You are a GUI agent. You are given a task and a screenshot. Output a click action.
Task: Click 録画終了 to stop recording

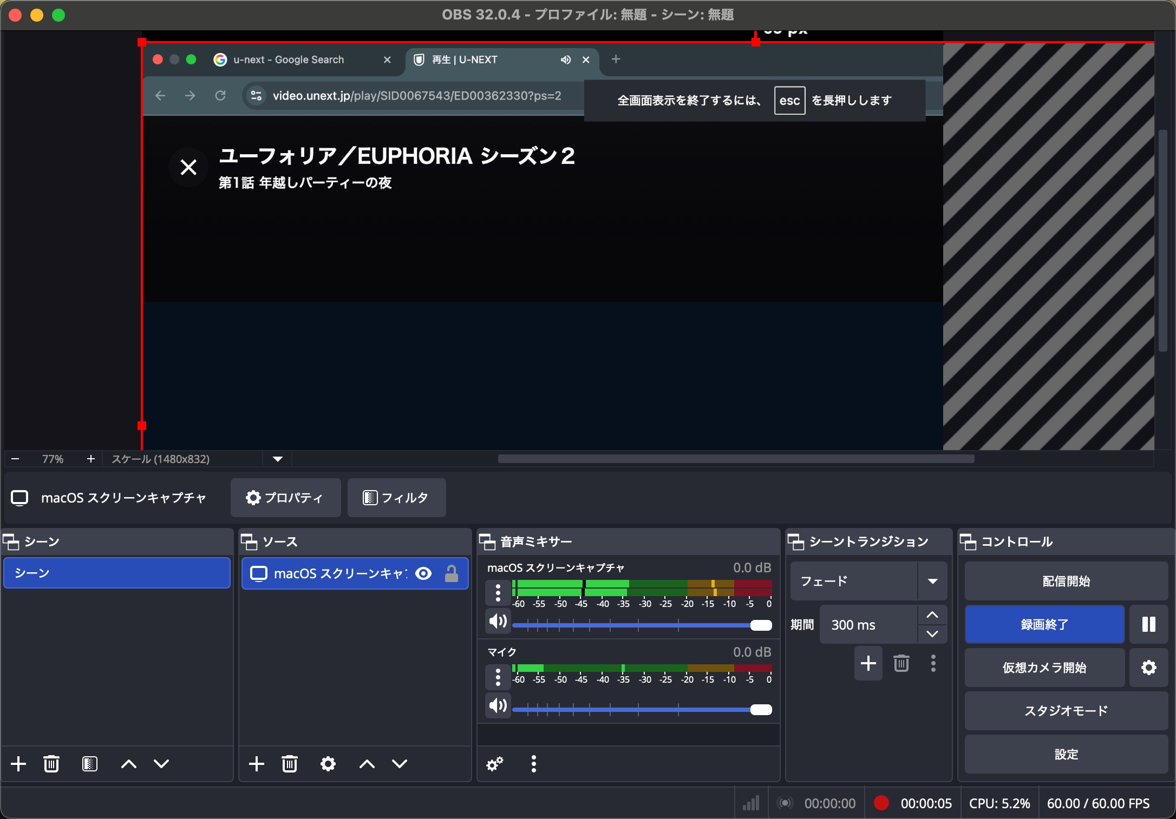click(1045, 624)
